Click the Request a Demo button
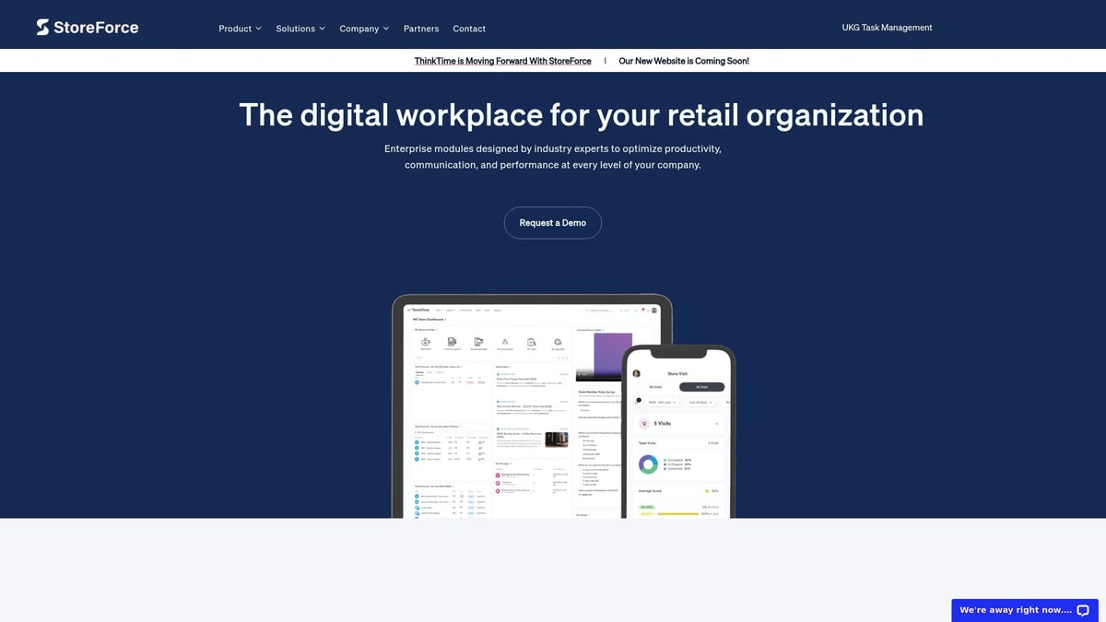 click(553, 222)
